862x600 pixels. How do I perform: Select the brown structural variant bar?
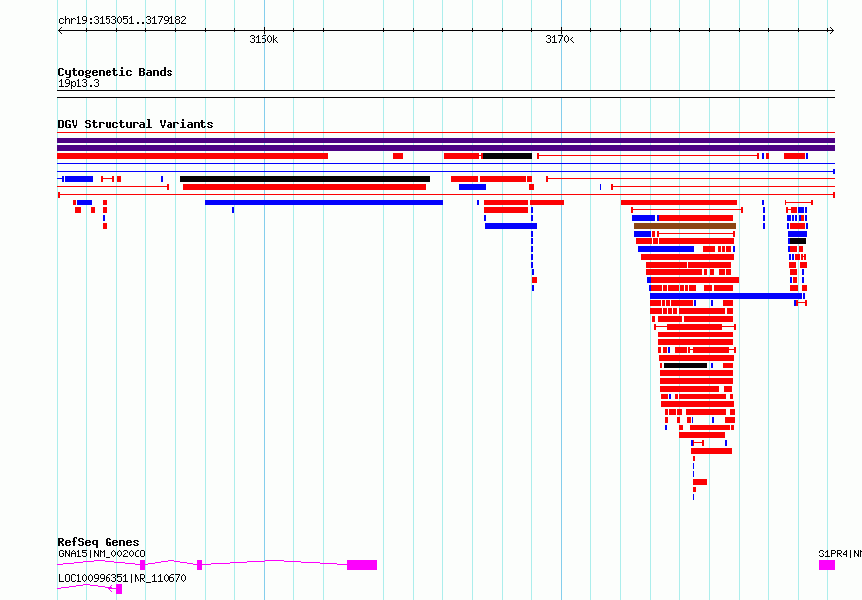685,226
